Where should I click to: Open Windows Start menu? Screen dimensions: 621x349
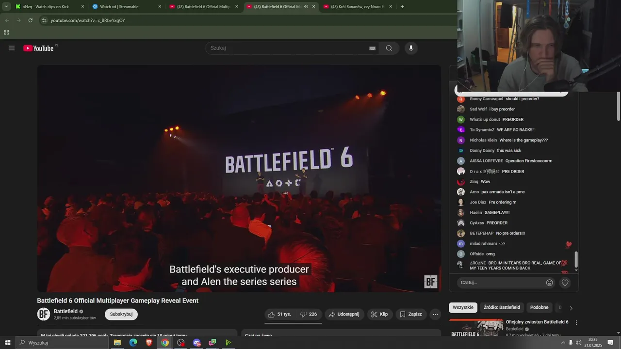pyautogui.click(x=8, y=343)
